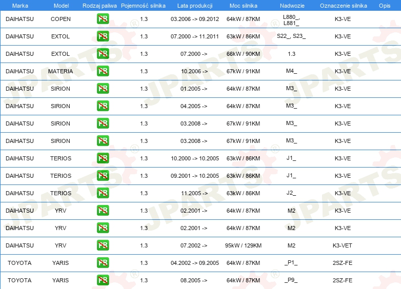Select the COPEN model cell
Screen dimensions: 401x289
(x=61, y=19)
